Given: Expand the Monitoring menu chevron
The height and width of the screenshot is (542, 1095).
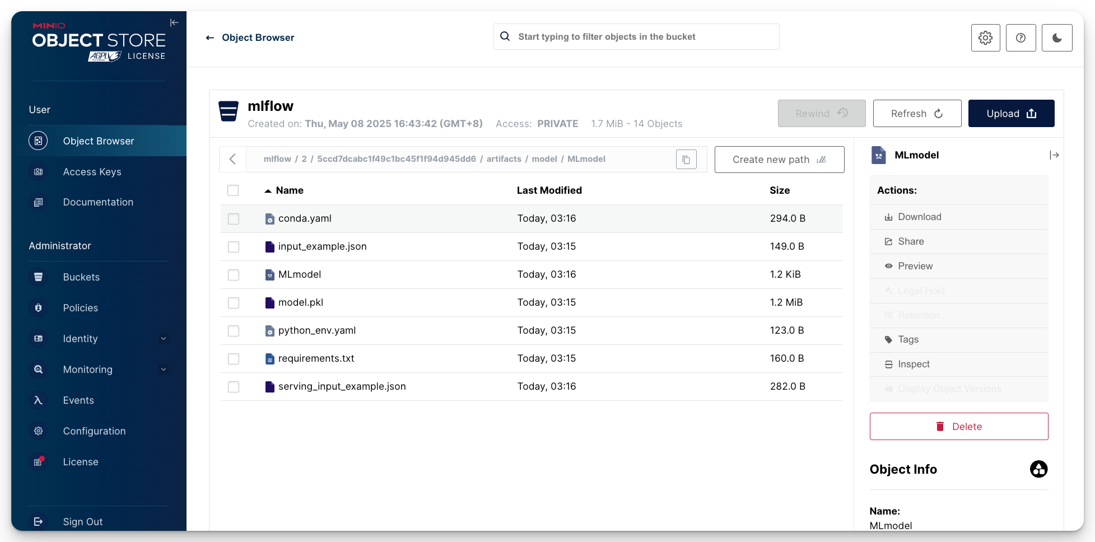Looking at the screenshot, I should point(164,370).
